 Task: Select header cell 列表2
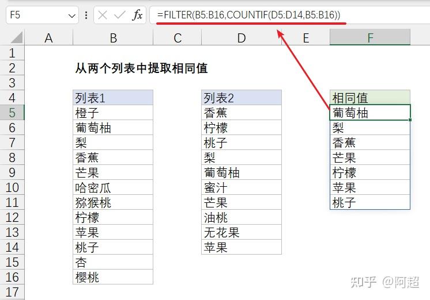[242, 98]
